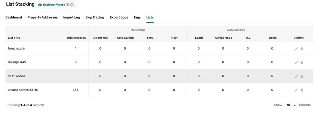Switch to the Tags tab

[x=137, y=17]
